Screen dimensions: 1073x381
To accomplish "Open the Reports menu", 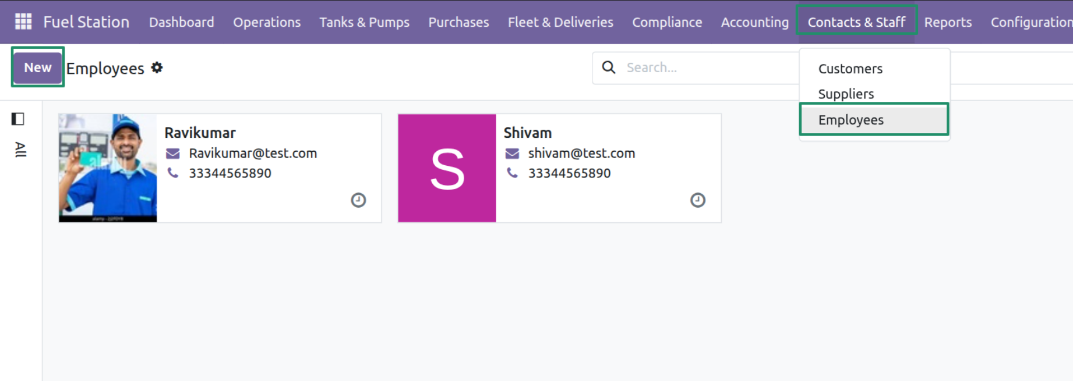I will (948, 22).
